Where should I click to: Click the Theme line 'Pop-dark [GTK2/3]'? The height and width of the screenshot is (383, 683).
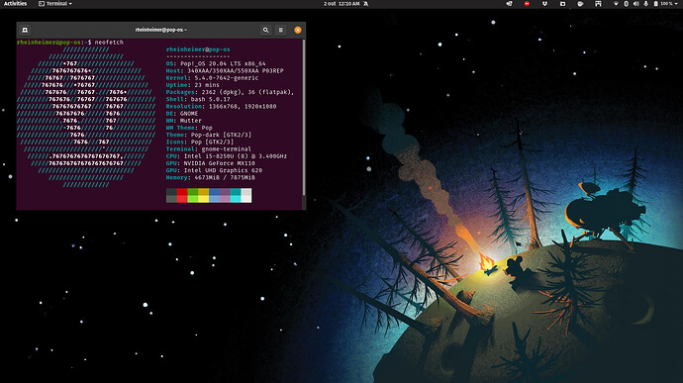209,135
